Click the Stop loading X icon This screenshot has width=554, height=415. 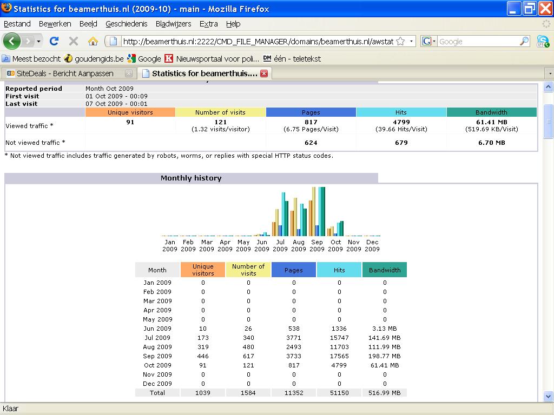click(74, 41)
